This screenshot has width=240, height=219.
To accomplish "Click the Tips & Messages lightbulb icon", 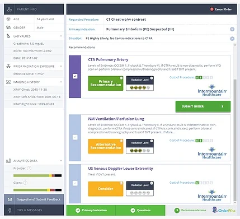I will [x=10, y=210].
